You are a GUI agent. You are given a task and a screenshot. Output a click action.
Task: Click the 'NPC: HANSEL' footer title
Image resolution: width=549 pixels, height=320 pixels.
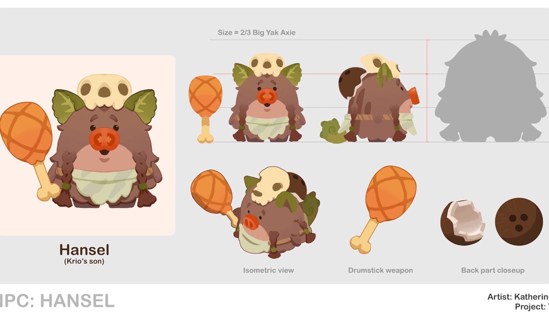click(57, 301)
